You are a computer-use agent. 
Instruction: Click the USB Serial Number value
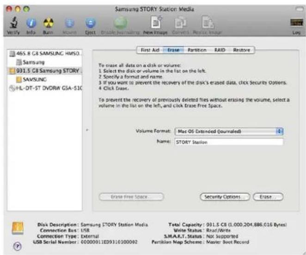(x=109, y=242)
